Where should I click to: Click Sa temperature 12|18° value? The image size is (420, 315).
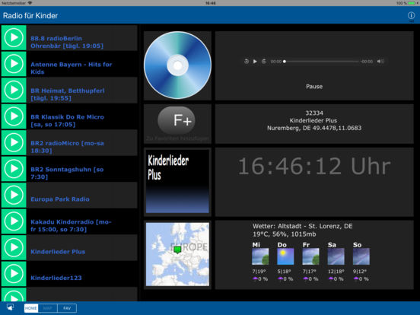coord(336,272)
